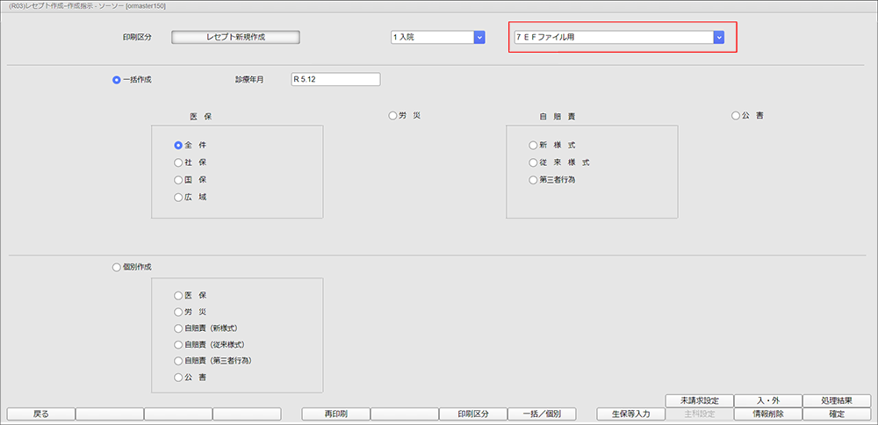Click the 生保等入力 button
The image size is (878, 425).
click(631, 414)
